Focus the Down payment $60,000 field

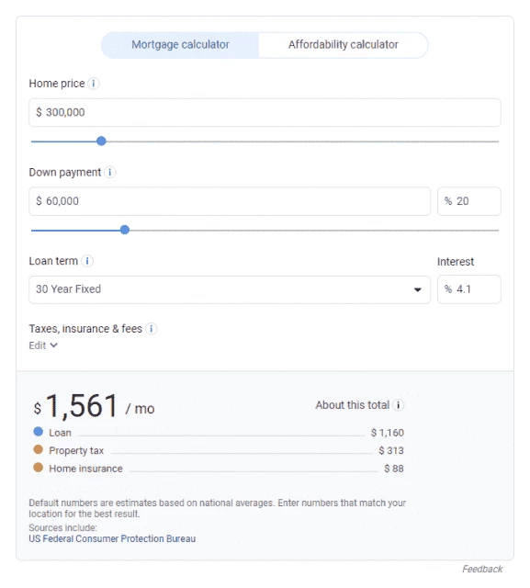coord(230,201)
